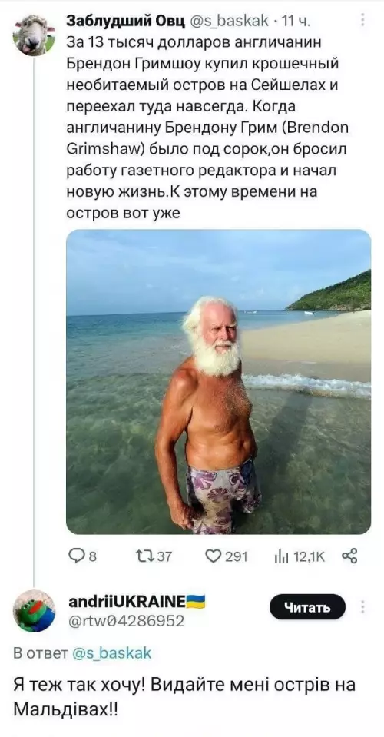Open the andriiUKRAINE display name
This screenshot has width=384, height=737.
tap(127, 601)
